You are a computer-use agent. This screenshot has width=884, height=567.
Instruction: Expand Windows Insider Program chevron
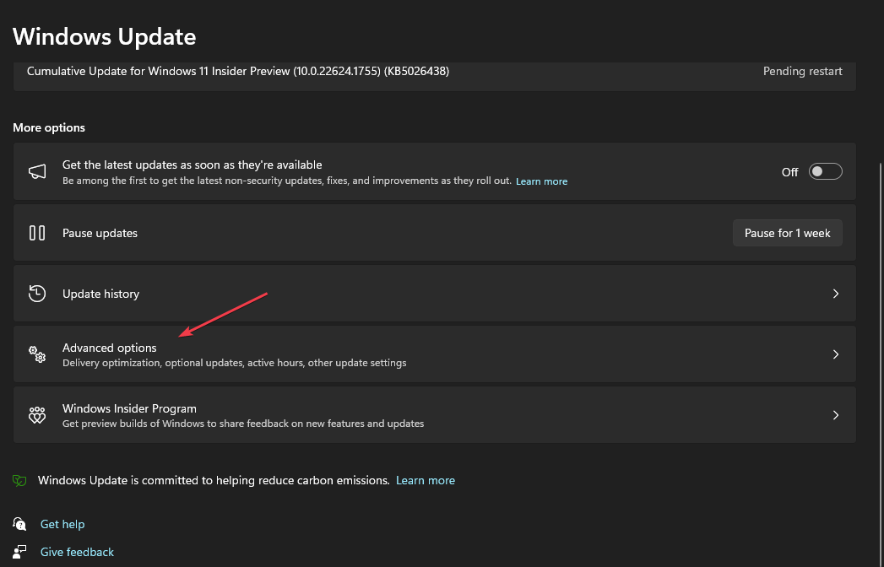click(836, 415)
